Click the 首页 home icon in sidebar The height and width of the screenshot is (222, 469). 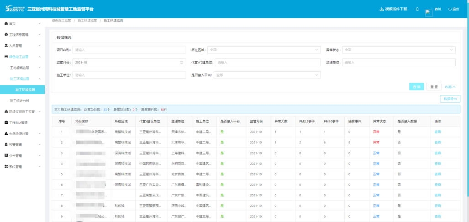tap(6, 23)
